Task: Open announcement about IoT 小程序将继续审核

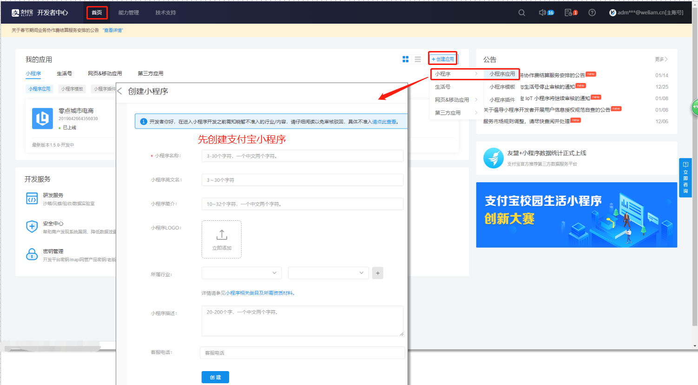Action: point(555,98)
